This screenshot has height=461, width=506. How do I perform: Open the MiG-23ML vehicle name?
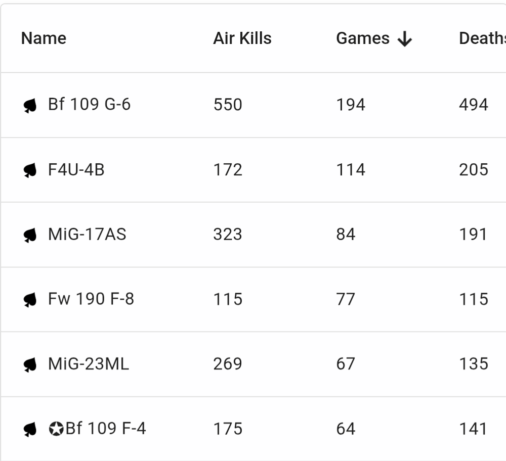coord(89,364)
